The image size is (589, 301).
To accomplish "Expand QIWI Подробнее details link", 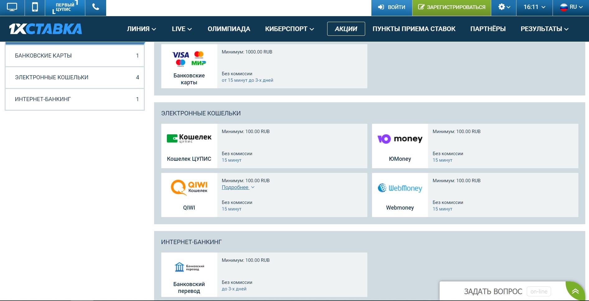I will (x=238, y=188).
